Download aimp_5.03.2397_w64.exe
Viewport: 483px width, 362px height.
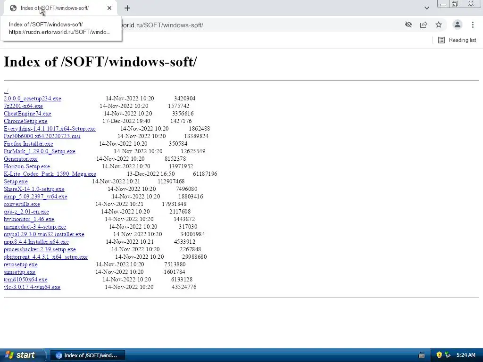pos(35,197)
